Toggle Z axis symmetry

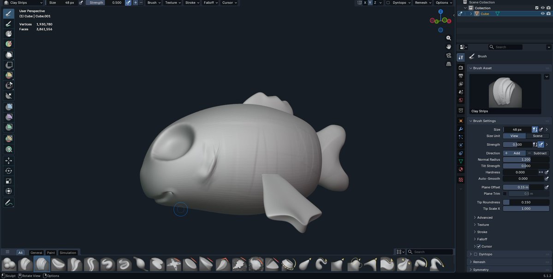click(375, 2)
